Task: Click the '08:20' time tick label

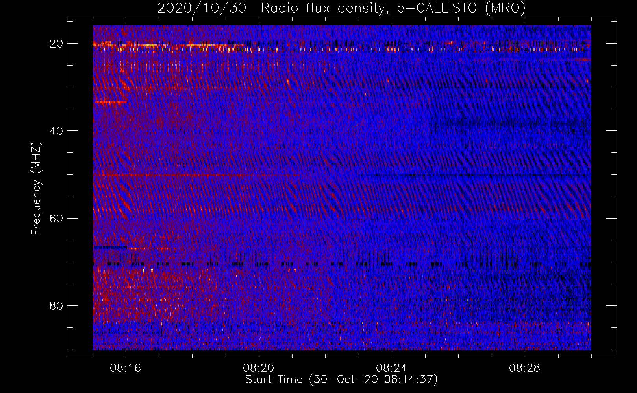Action: coord(259,368)
